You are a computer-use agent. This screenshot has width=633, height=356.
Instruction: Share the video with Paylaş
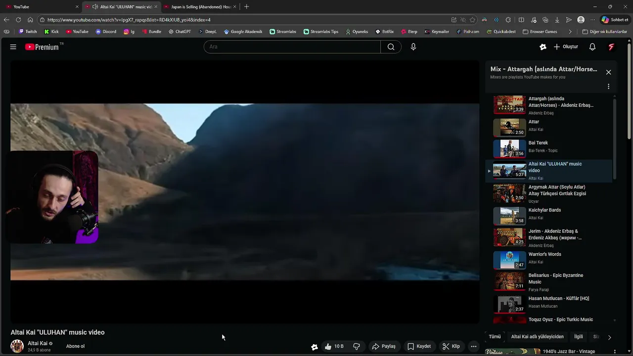tap(384, 347)
